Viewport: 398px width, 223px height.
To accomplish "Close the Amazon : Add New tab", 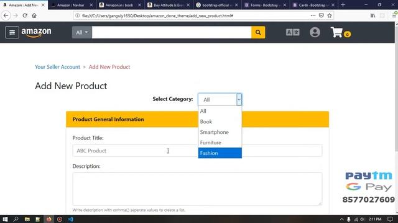I will pyautogui.click(x=43, y=5).
